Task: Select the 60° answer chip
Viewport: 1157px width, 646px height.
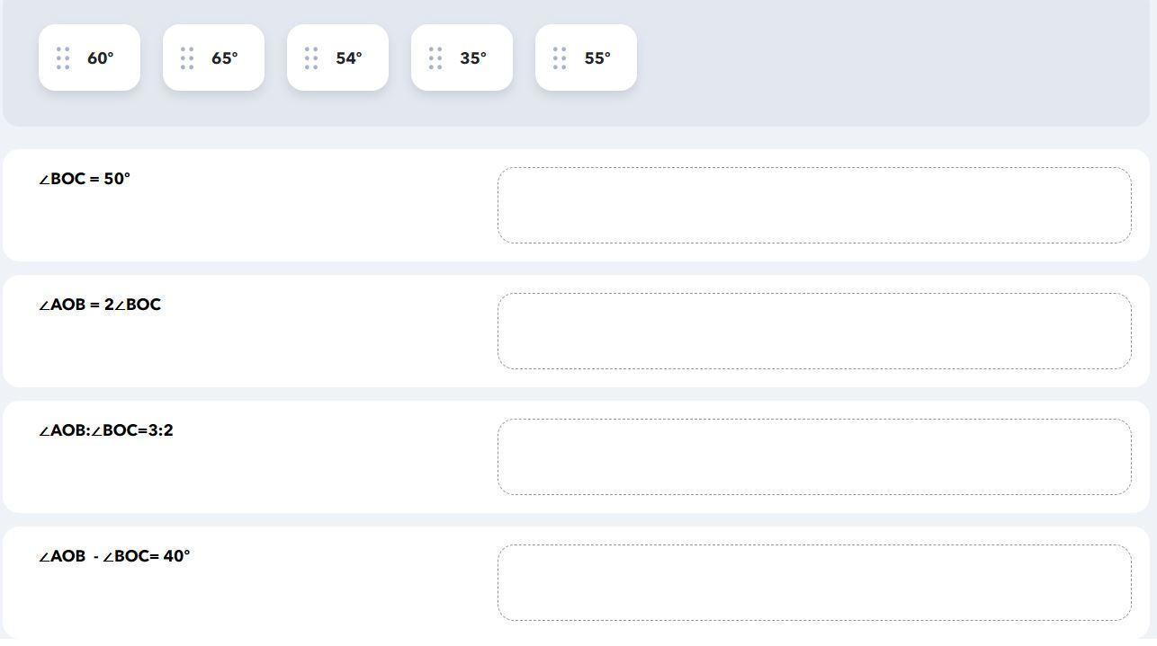Action: coord(89,58)
